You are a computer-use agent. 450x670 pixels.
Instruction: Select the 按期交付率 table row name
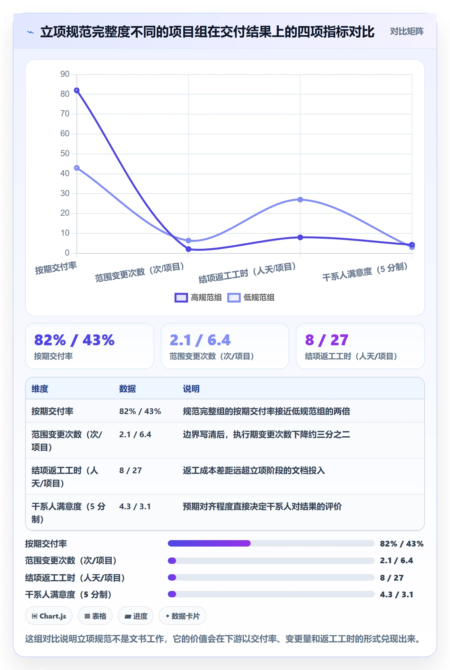tap(52, 411)
